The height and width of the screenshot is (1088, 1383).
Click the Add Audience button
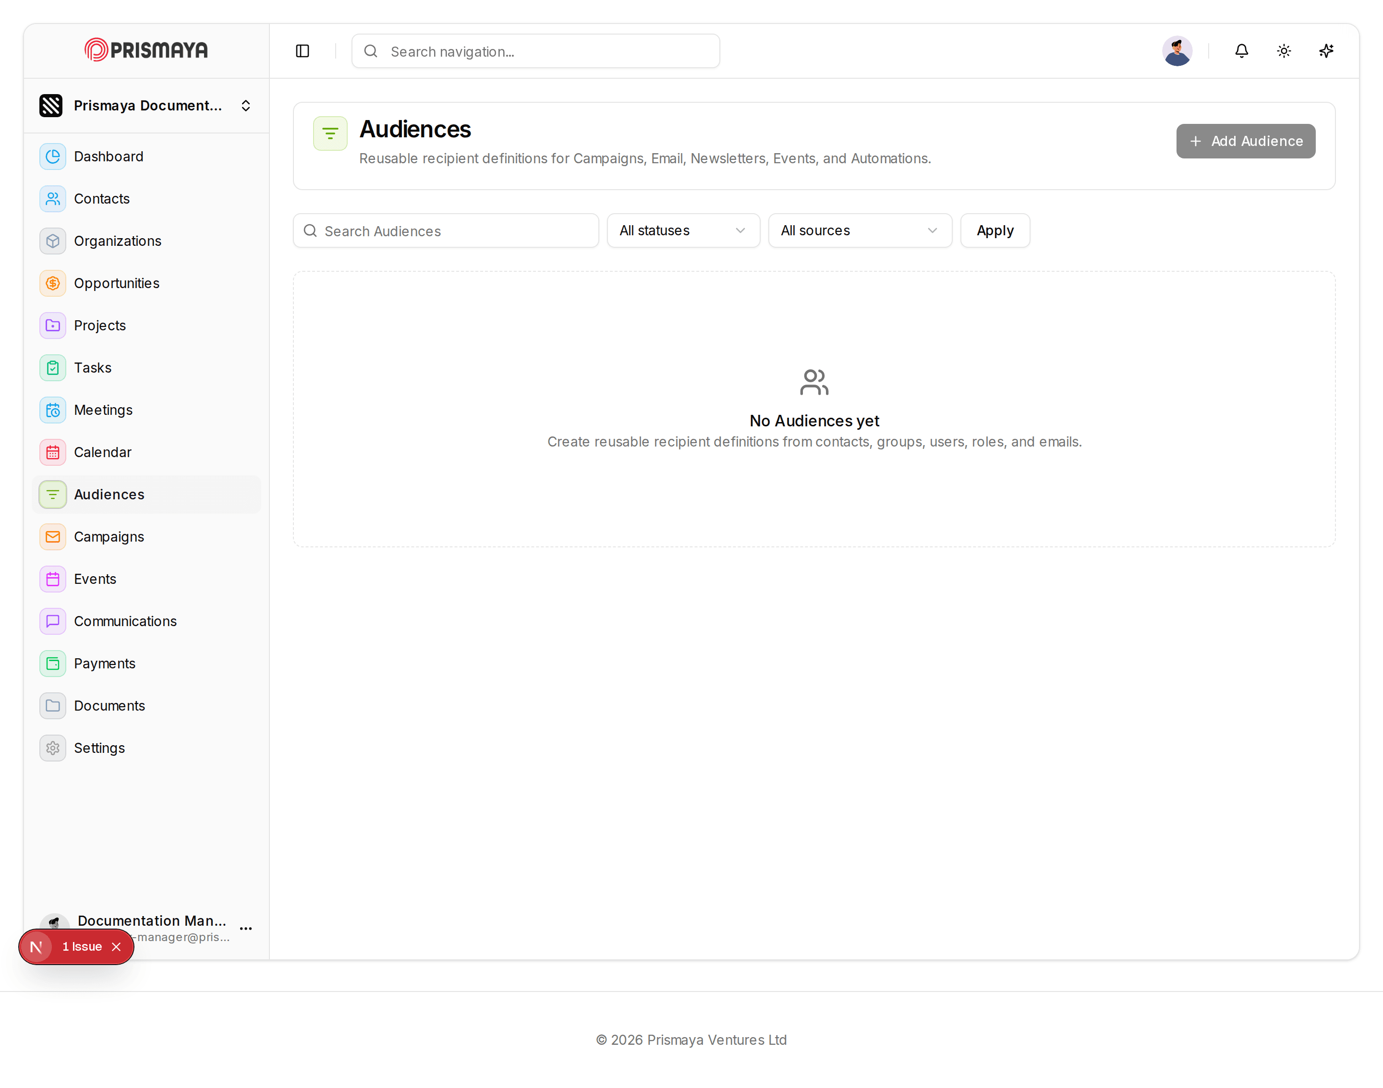tap(1245, 142)
